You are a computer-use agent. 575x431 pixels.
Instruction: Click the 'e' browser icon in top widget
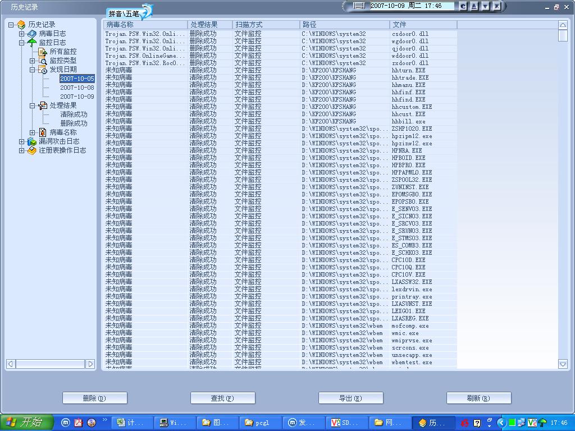coord(463,6)
